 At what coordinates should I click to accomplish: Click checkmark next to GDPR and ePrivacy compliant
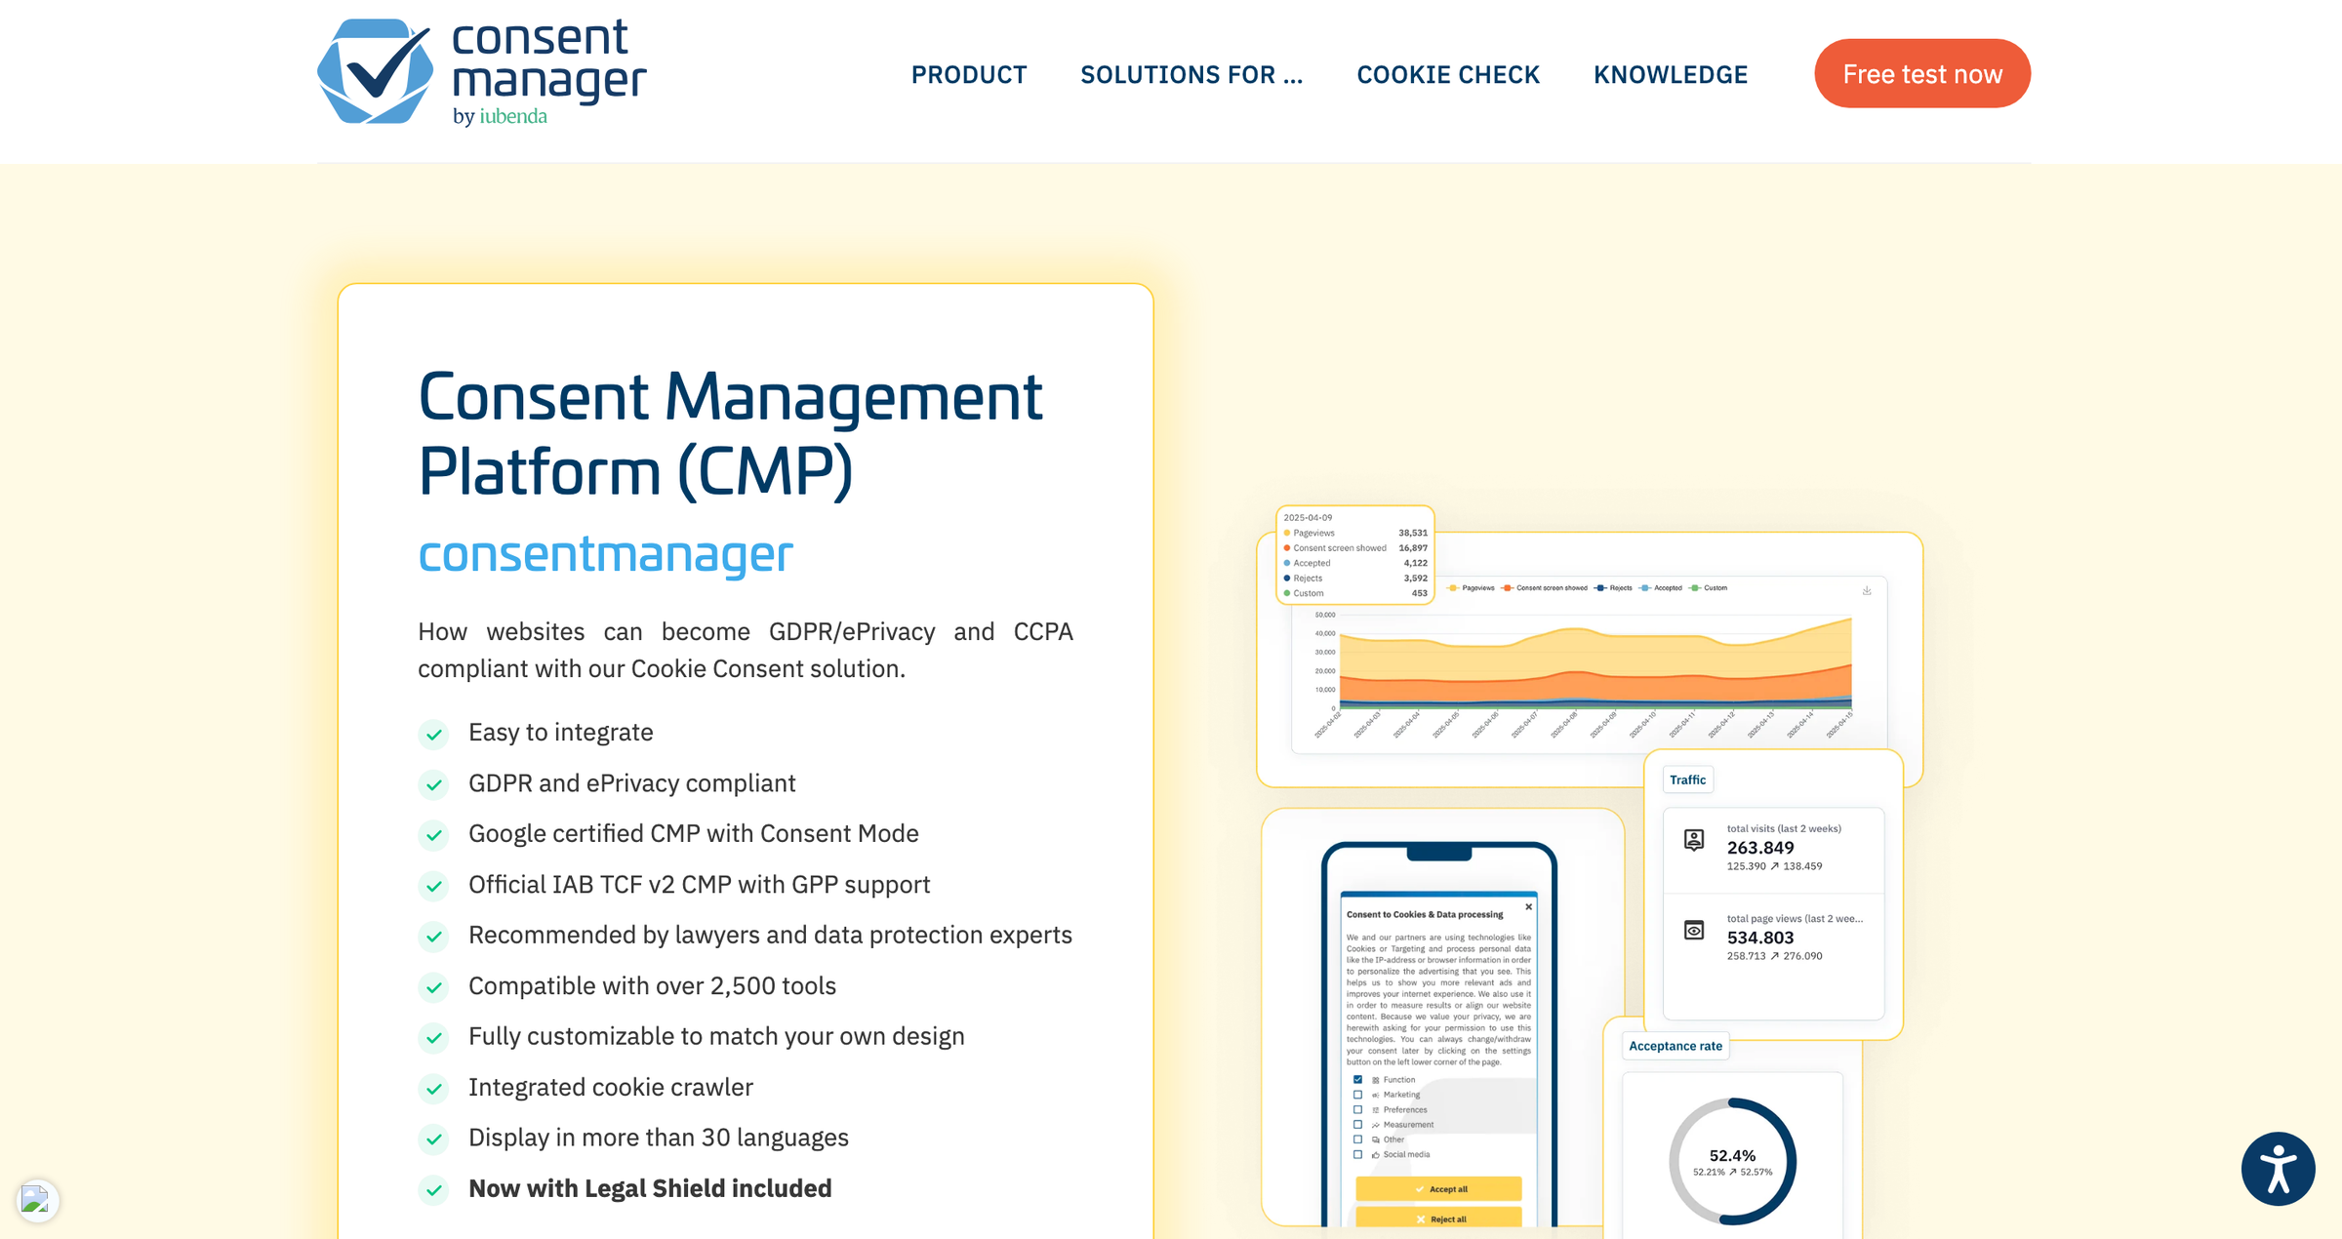[434, 784]
